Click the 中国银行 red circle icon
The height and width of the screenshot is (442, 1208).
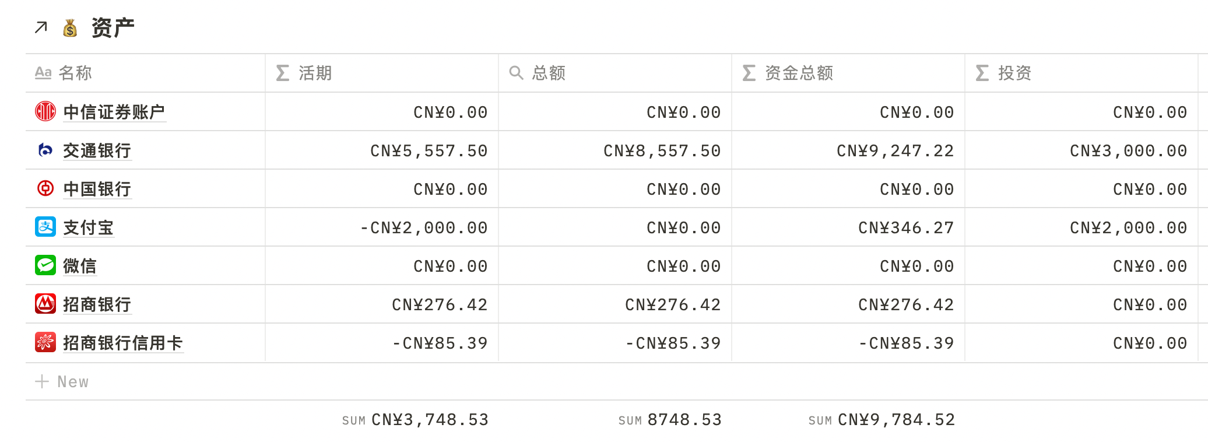pos(45,188)
